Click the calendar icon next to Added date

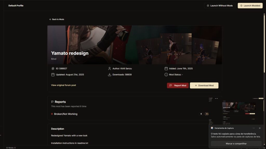coord(166,68)
